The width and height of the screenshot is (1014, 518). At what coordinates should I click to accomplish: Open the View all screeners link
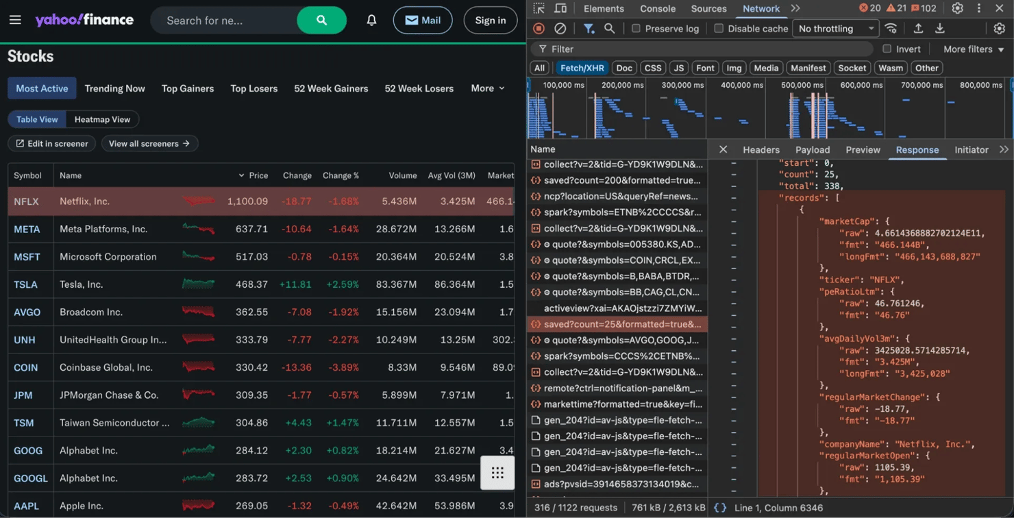click(149, 143)
